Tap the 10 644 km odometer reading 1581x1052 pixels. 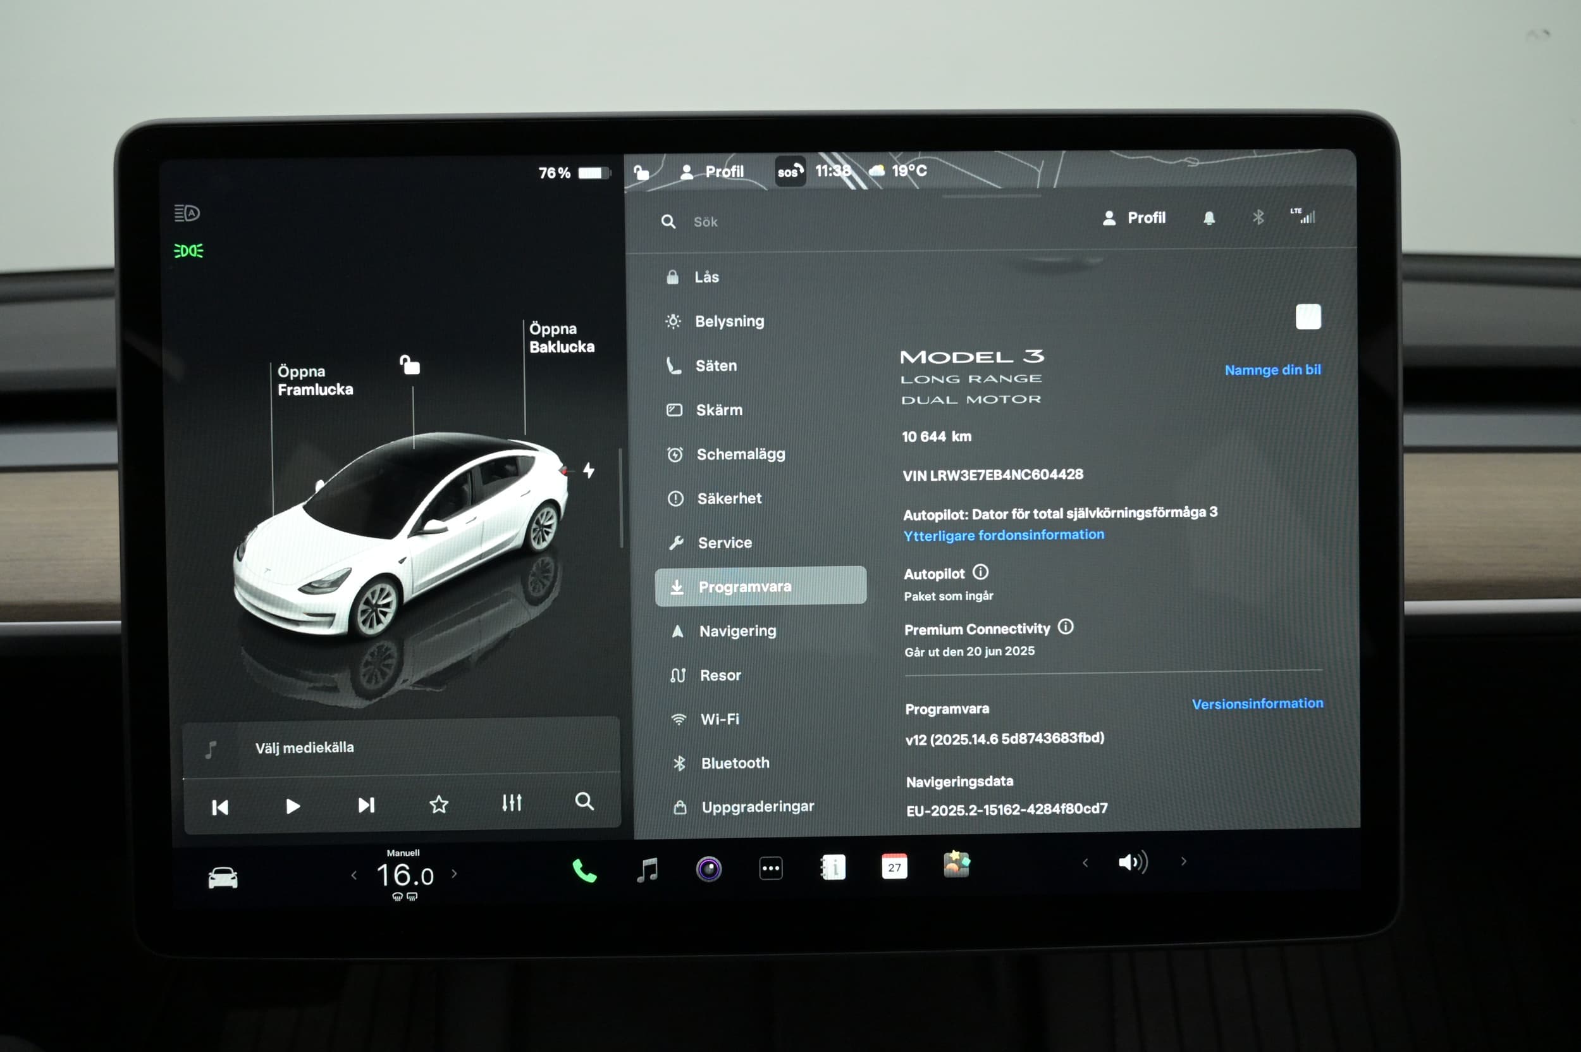pyautogui.click(x=937, y=436)
